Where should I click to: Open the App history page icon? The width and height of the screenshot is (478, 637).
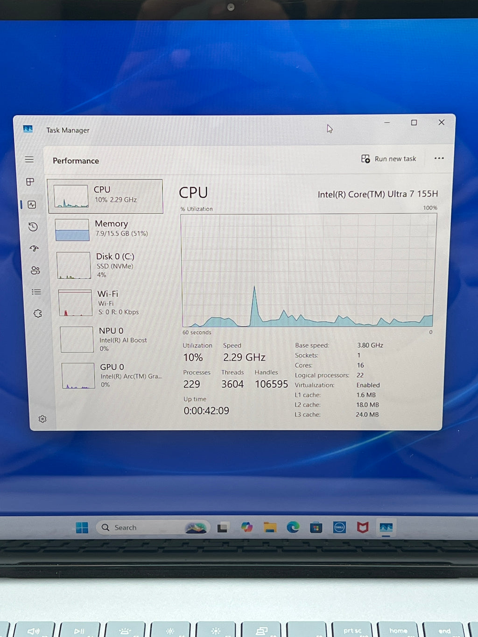pyautogui.click(x=33, y=227)
